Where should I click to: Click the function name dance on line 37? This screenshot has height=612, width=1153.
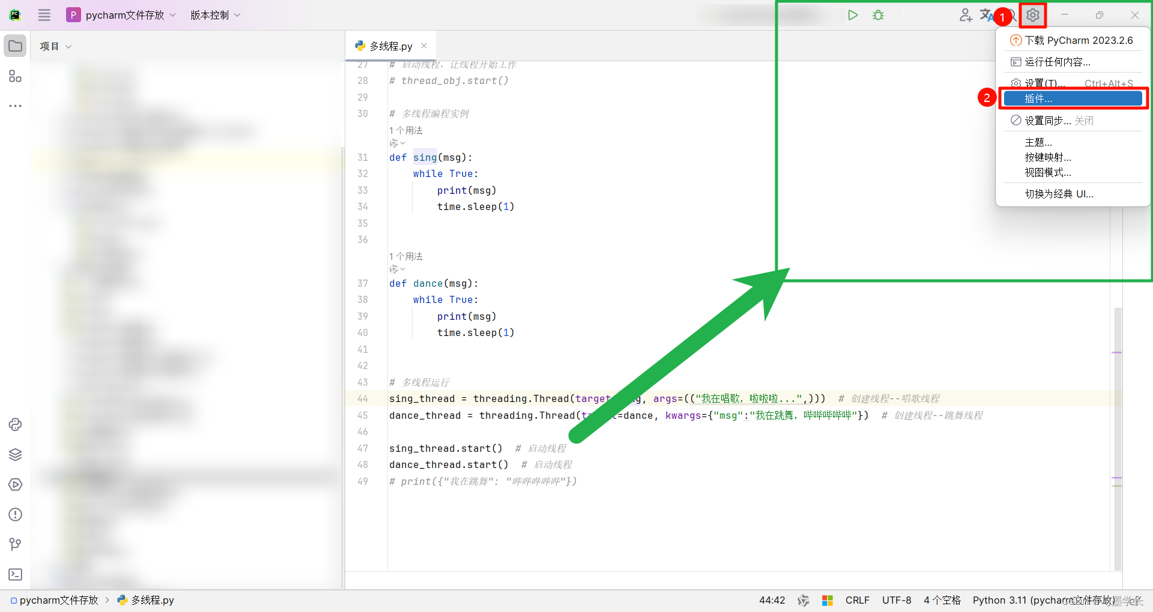(428, 283)
